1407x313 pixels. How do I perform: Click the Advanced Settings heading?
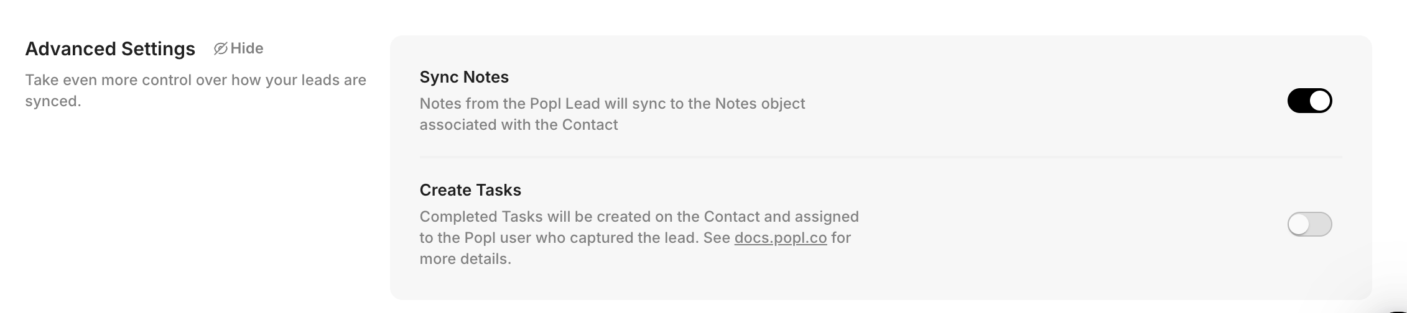pos(110,49)
